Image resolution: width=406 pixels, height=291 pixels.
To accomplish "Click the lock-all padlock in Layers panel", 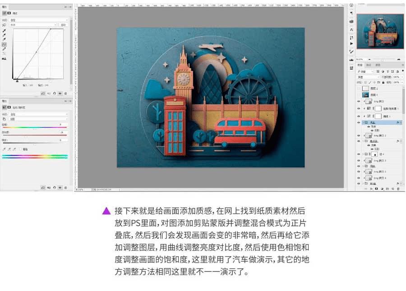I will pyautogui.click(x=383, y=82).
